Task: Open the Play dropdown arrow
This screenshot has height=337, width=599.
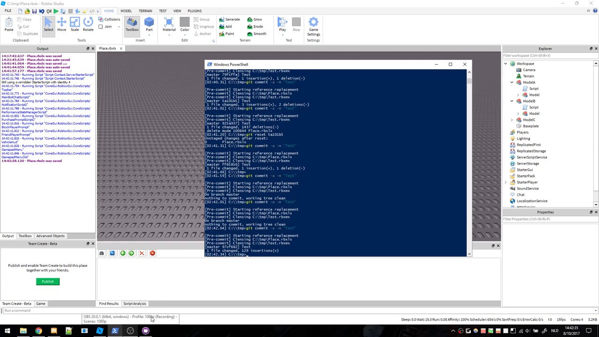Action: coord(282,35)
